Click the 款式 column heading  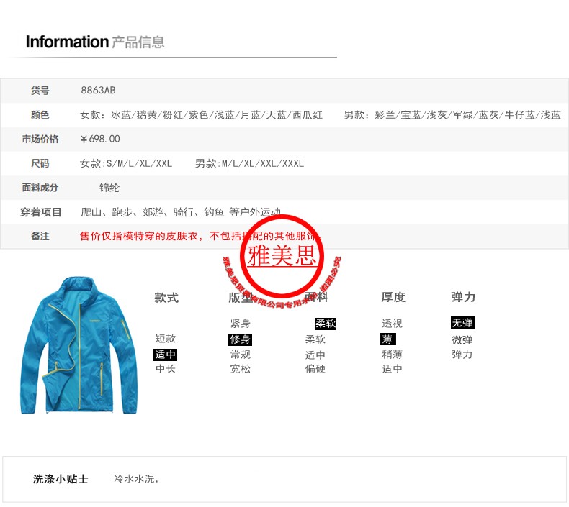click(x=166, y=298)
